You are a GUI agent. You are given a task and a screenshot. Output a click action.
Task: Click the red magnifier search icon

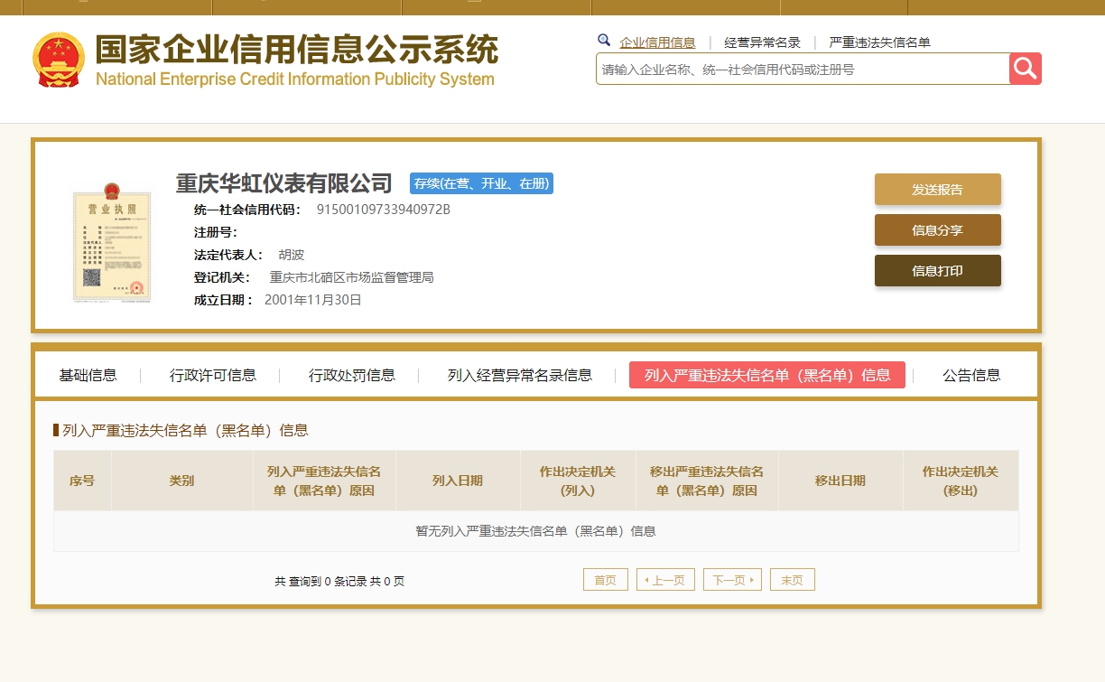point(1025,69)
